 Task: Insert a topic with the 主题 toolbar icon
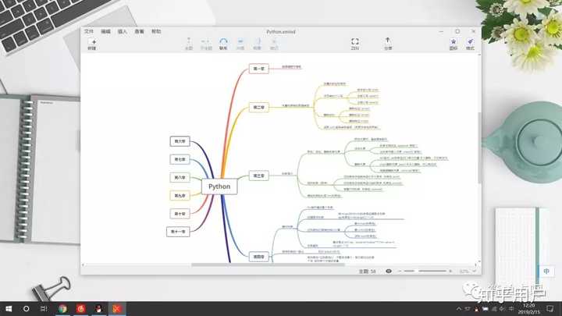[189, 44]
